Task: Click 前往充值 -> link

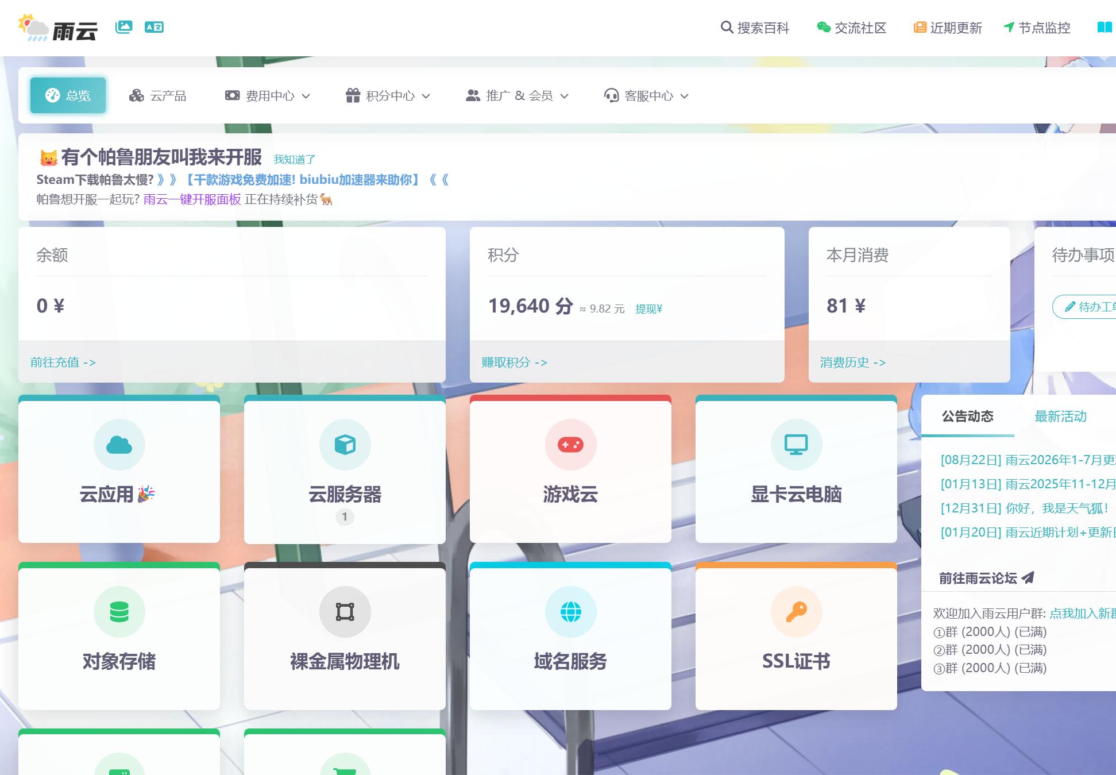Action: point(63,363)
